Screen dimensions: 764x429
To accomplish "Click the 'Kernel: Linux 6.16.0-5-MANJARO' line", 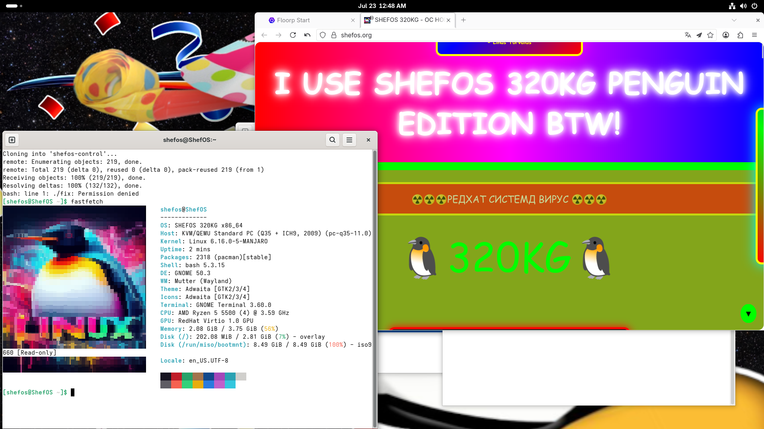I will 214,241.
